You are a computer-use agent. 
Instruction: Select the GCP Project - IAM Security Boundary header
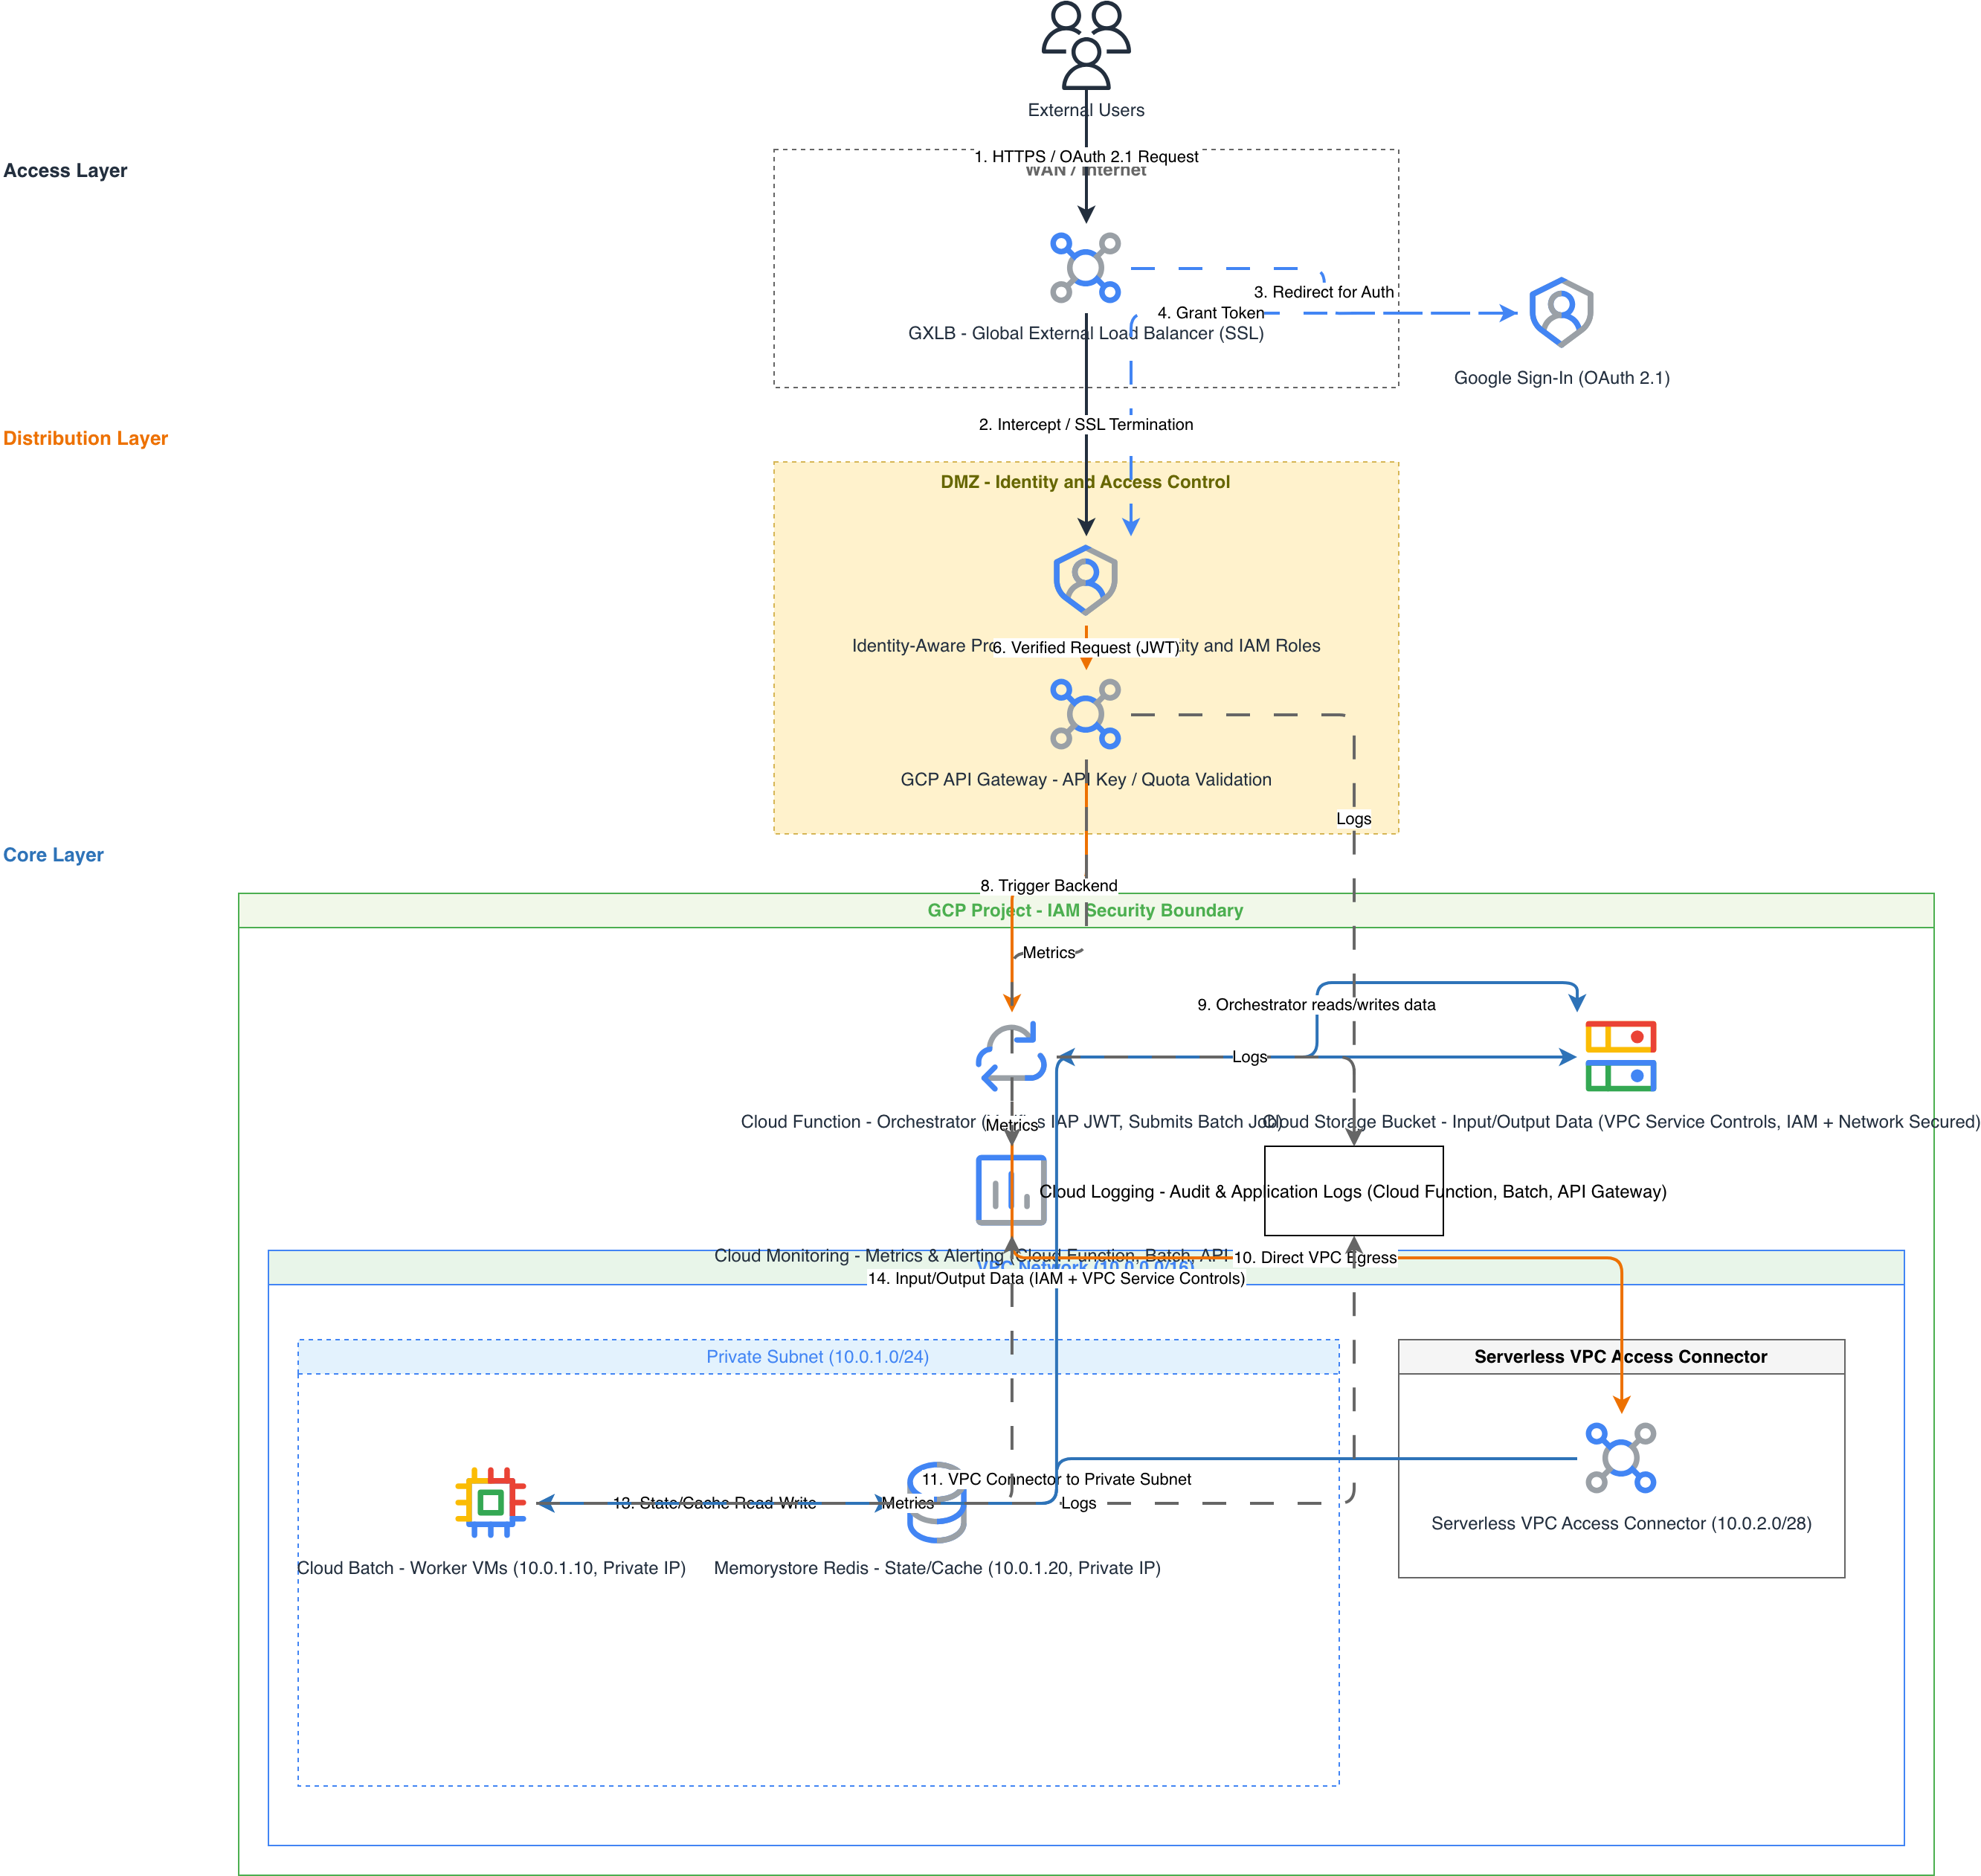[1086, 910]
